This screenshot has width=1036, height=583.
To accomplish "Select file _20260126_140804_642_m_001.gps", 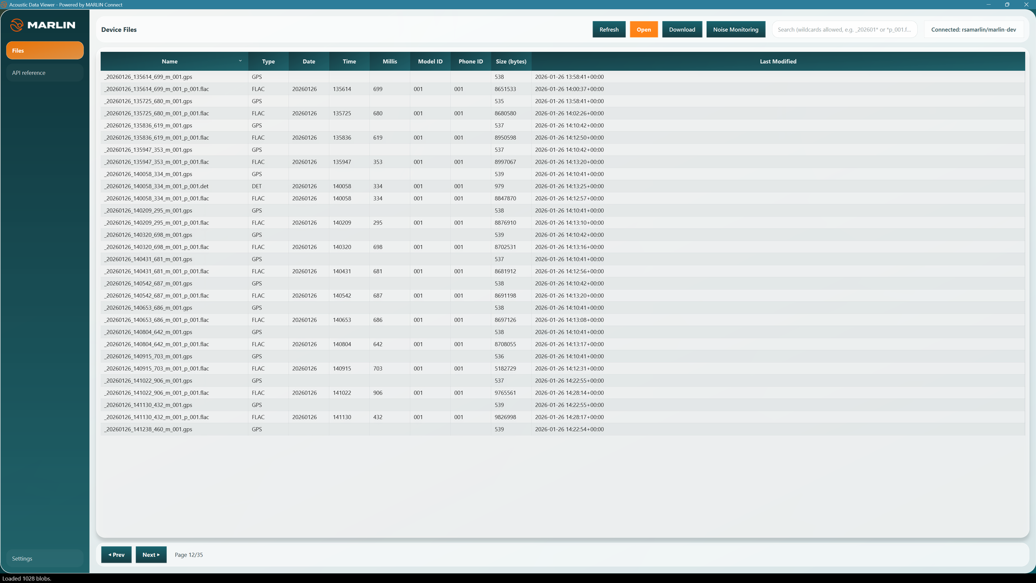I will [x=148, y=332].
